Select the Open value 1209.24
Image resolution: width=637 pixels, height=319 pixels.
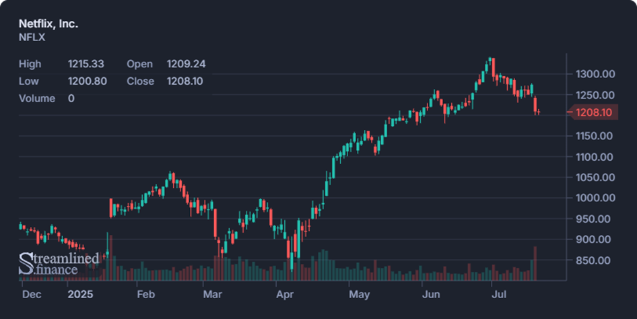click(x=186, y=64)
